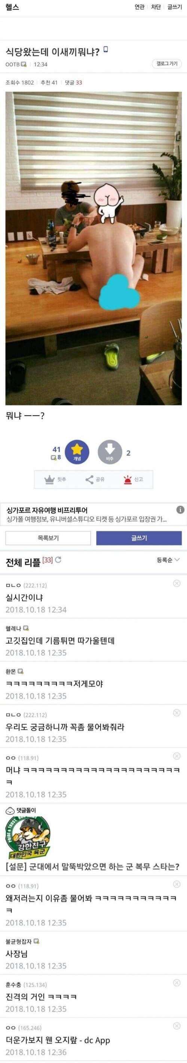Click the x on 훈수충 comment
Screen dimensions: 187x1063
177,983
